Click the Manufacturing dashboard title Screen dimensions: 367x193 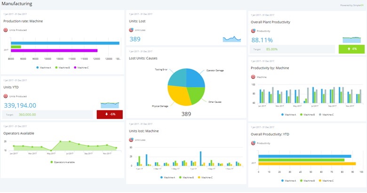pos(17,4)
